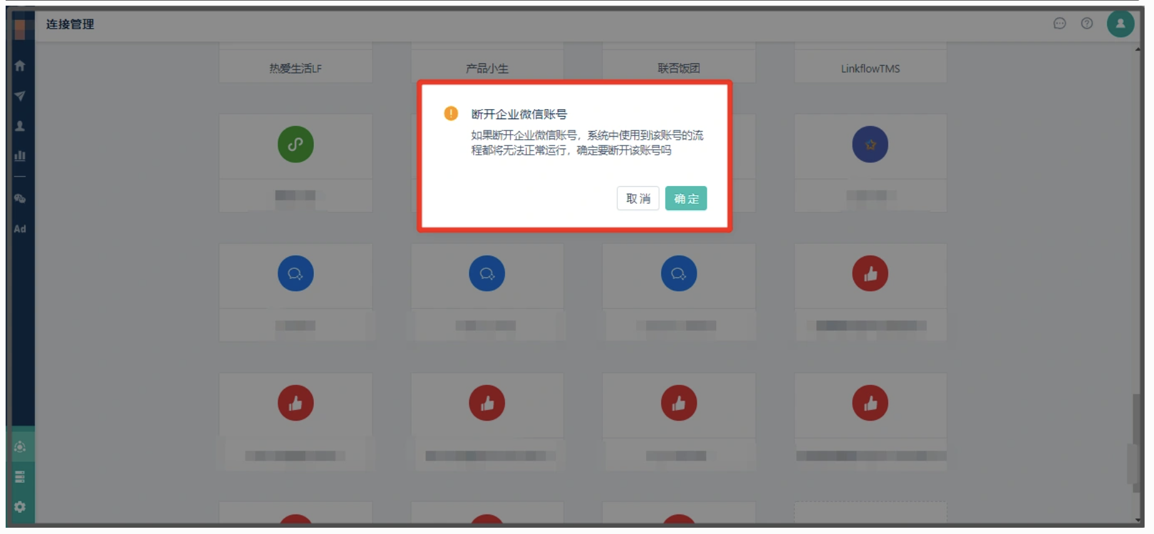The image size is (1154, 534).
Task: Click the orange warning icon in dialog
Action: pyautogui.click(x=451, y=113)
